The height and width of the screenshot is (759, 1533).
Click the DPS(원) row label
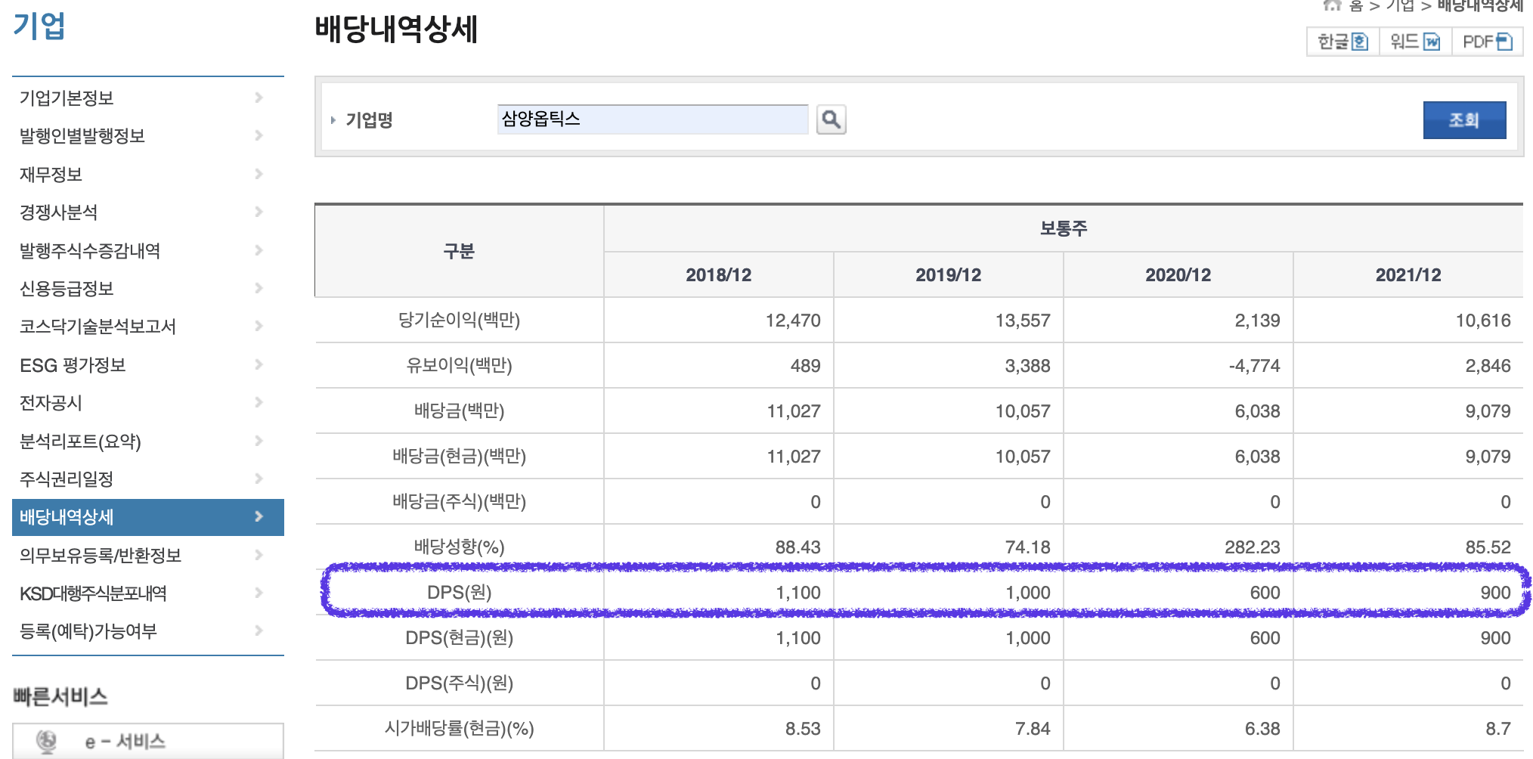[459, 592]
